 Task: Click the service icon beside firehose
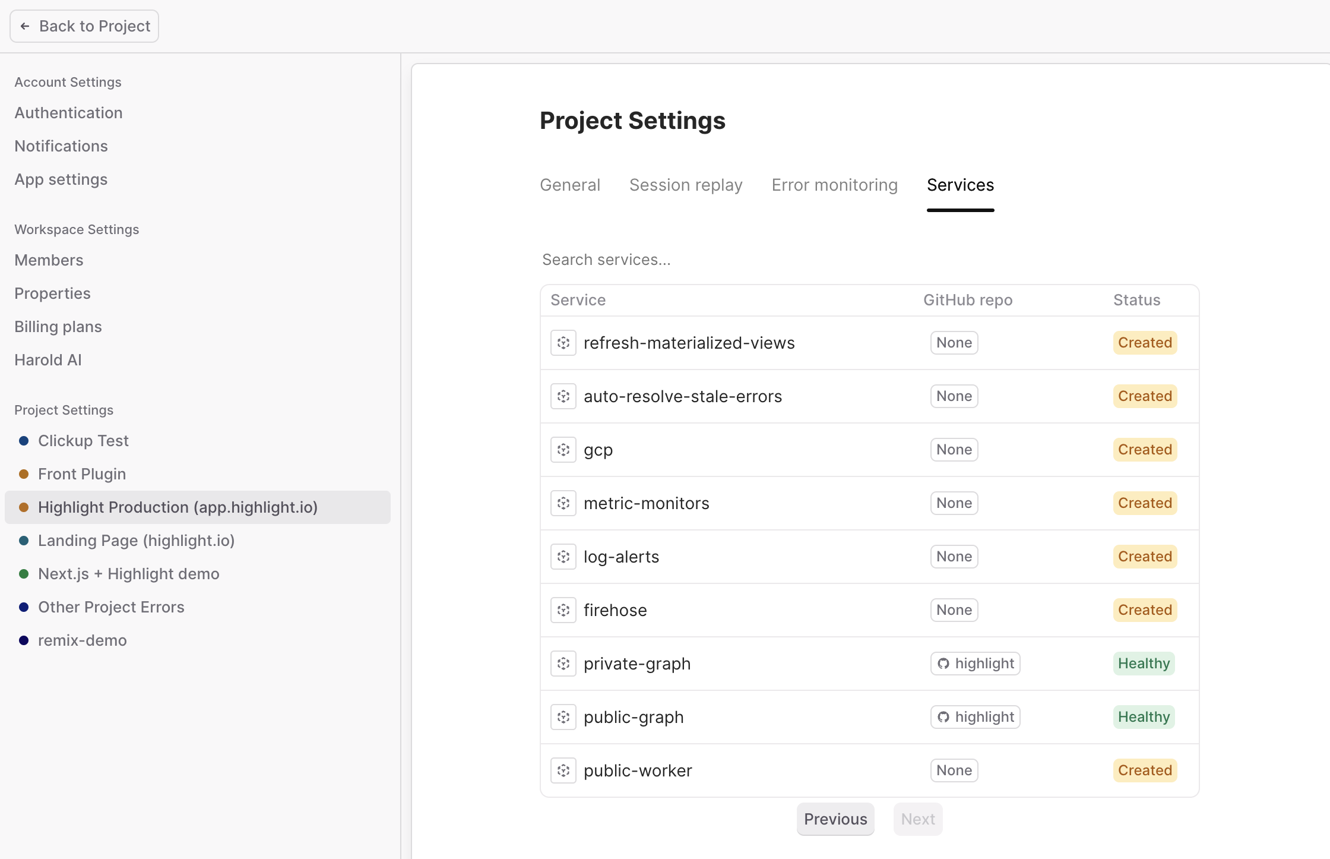pyautogui.click(x=563, y=610)
